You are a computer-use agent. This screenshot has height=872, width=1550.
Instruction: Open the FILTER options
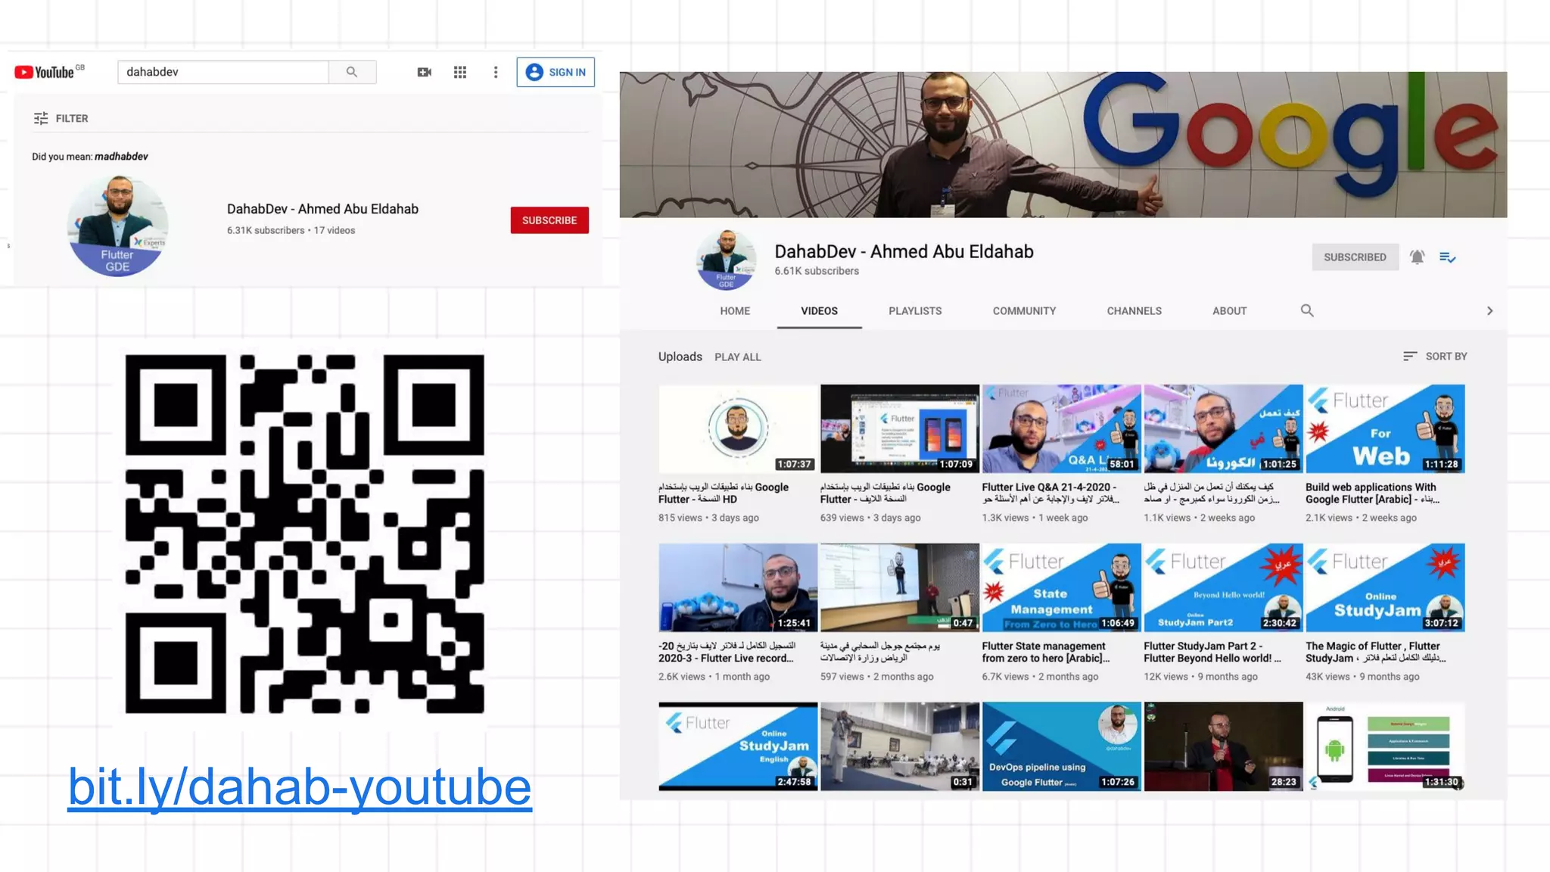pos(61,118)
